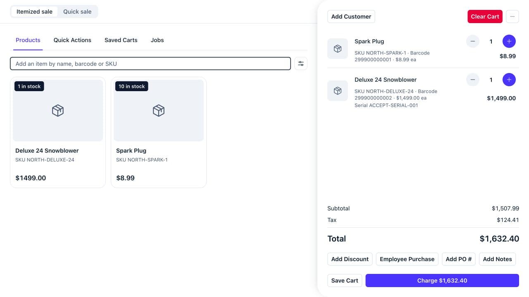Click the Deluxe 24 Snowblower cart item box icon

point(338,91)
